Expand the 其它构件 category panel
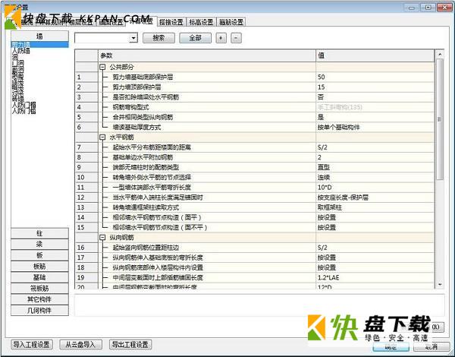 (39, 299)
